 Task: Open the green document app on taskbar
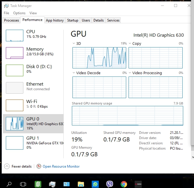(x=38, y=184)
